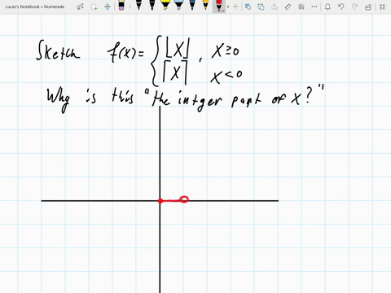Select the type text cursor tool
This screenshot has height=293, width=391.
80,7
